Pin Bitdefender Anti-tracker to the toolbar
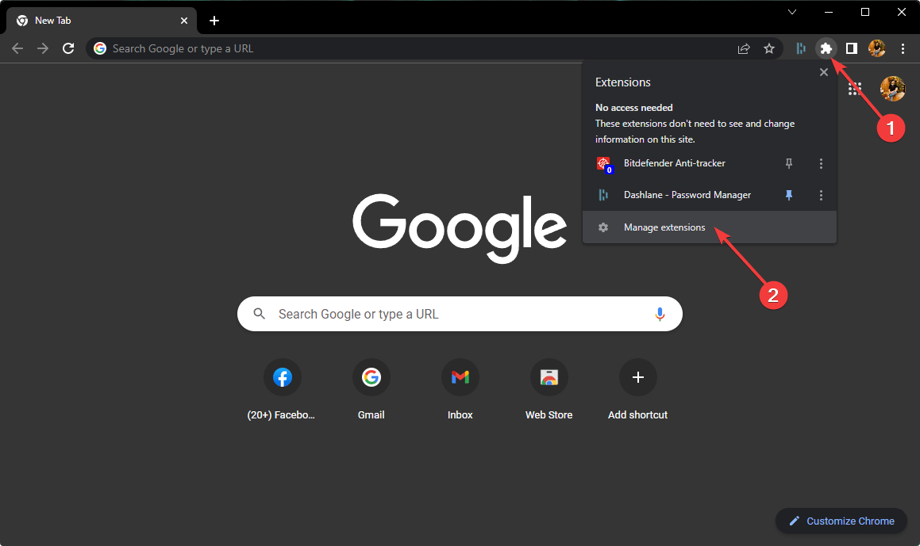 (789, 163)
